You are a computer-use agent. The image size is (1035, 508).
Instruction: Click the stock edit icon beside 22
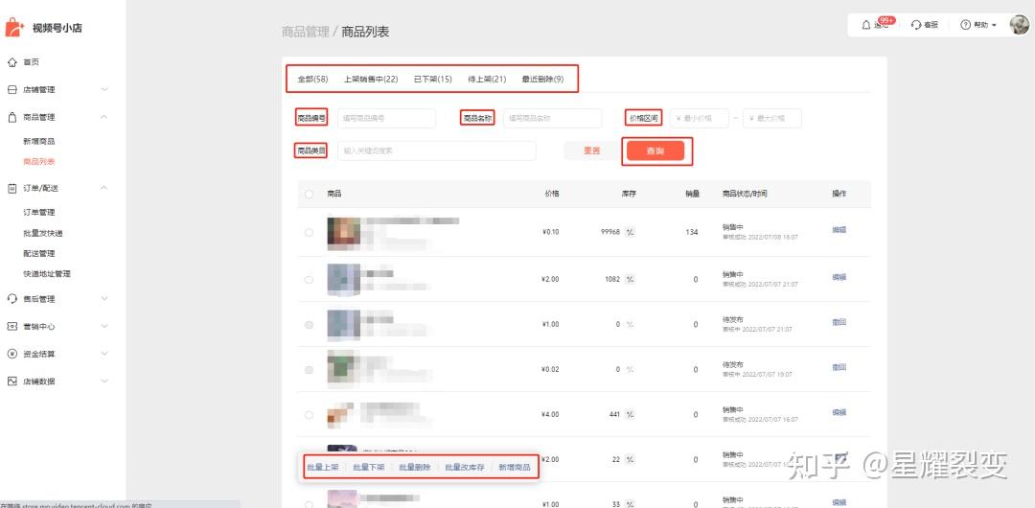tap(630, 459)
